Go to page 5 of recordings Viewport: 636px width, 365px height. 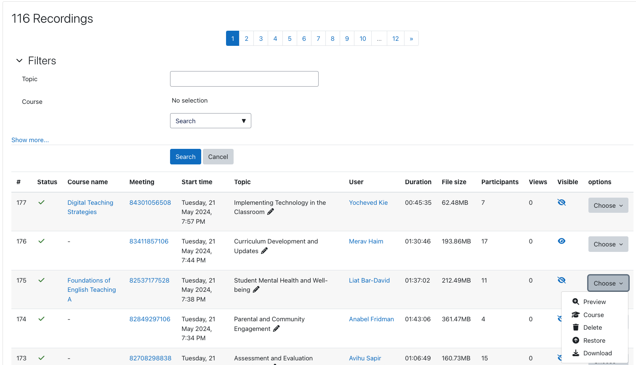point(290,39)
